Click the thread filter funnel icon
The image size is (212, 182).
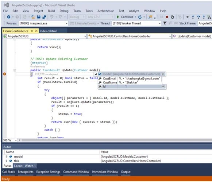pyautogui.click(x=165, y=23)
